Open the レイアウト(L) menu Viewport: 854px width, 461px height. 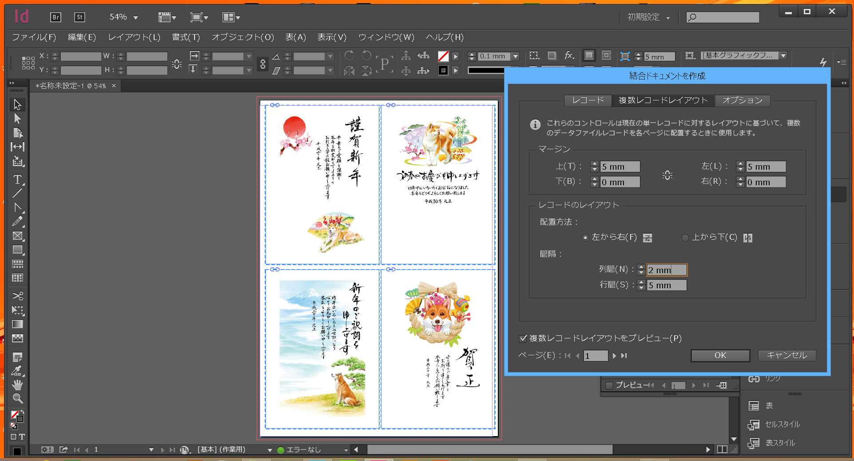pyautogui.click(x=134, y=37)
